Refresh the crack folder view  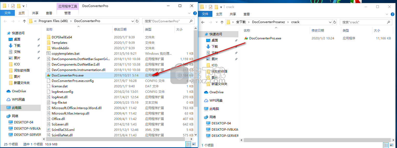click(335, 22)
